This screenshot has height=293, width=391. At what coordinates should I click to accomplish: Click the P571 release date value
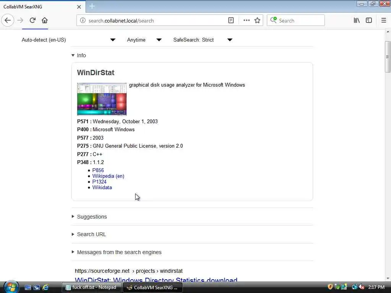coord(125,121)
